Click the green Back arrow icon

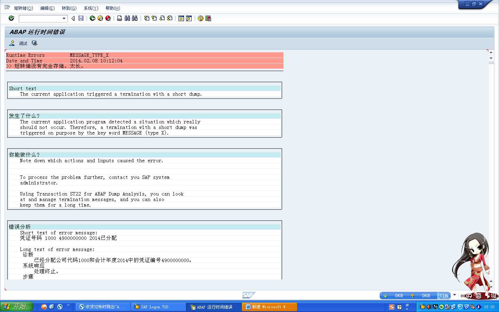click(x=93, y=18)
